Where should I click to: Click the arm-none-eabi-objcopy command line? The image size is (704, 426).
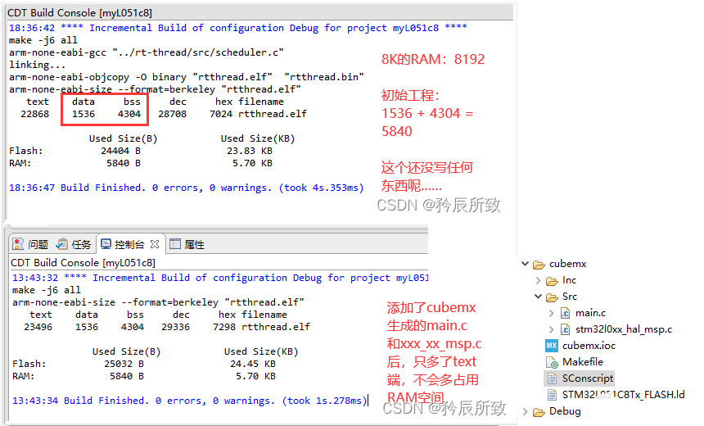pos(187,77)
